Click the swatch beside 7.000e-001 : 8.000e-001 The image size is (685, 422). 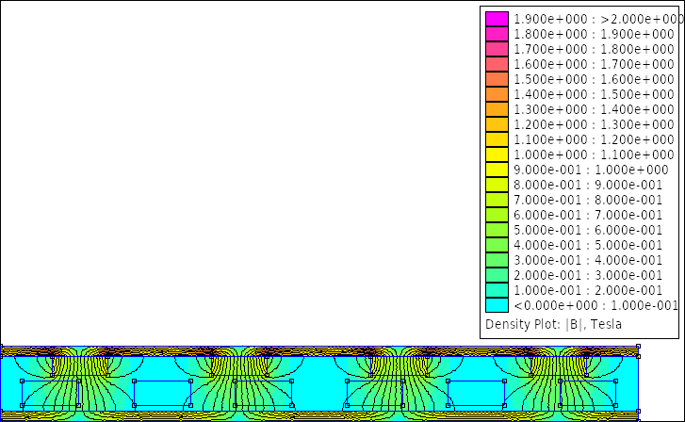(497, 200)
